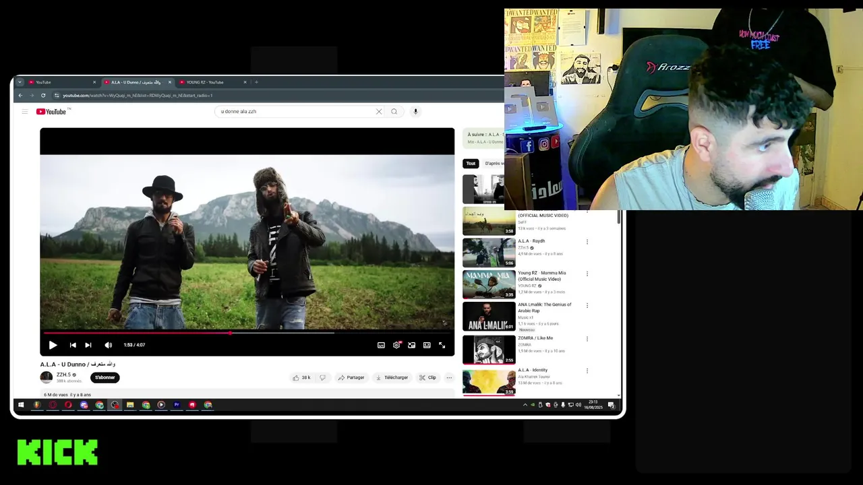Screen dimensions: 863x485
Task: Open options menu for ANA Lmalik video
Action: click(587, 305)
